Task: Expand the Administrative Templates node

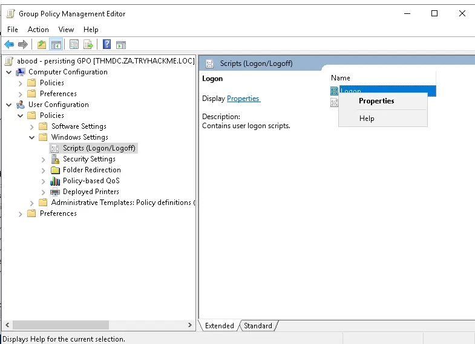Action: coord(32,203)
